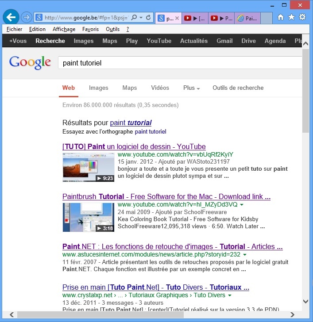Click the vertical scrollbar thumb
313x322 pixels.
click(x=305, y=91)
